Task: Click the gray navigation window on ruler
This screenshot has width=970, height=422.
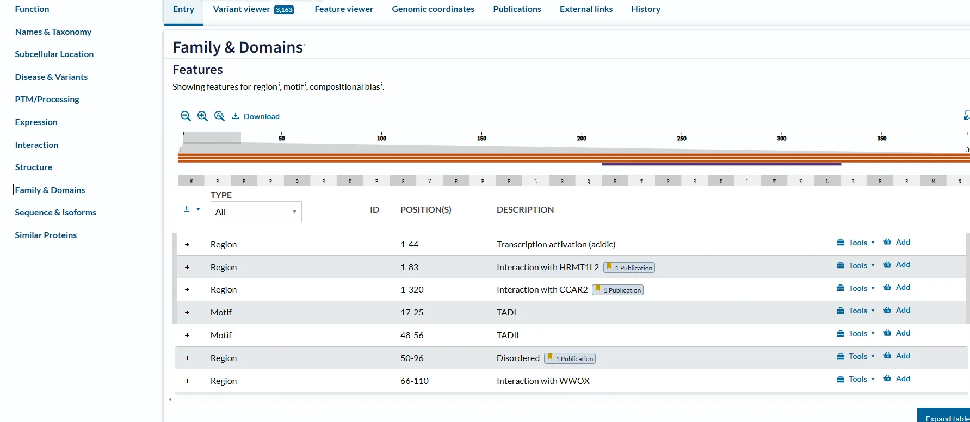Action: click(x=212, y=138)
